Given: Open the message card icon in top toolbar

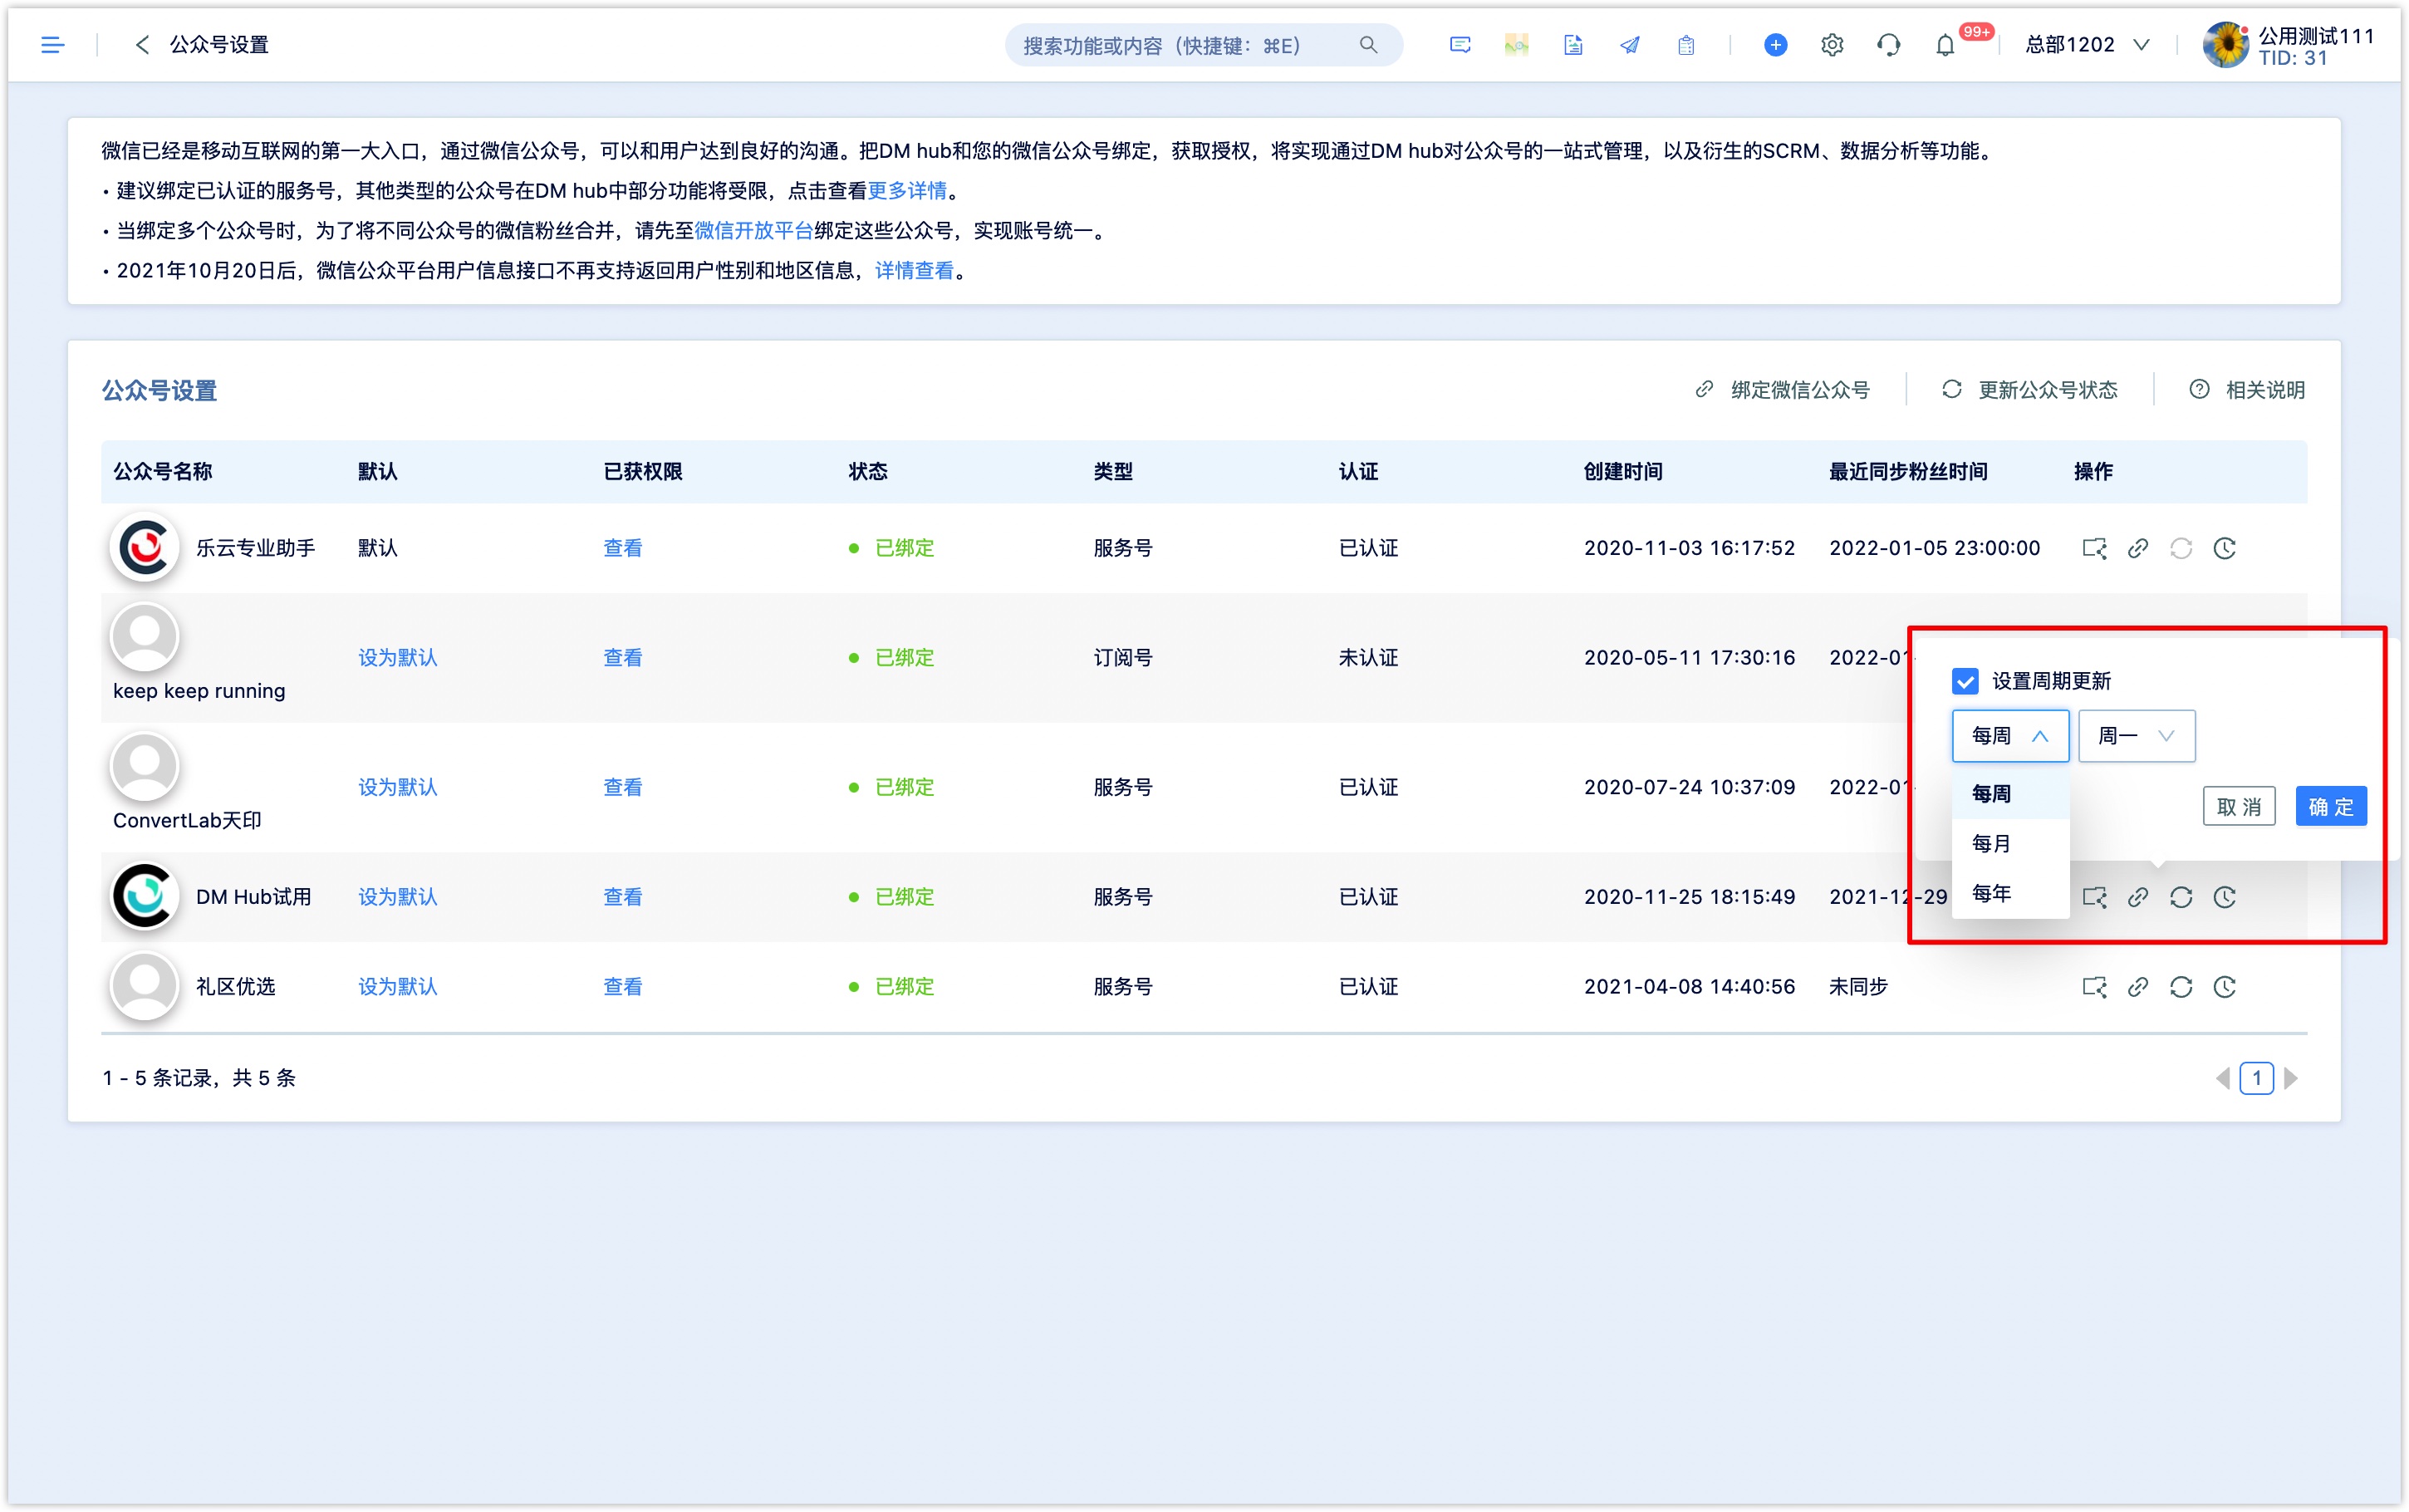Looking at the screenshot, I should point(1460,45).
